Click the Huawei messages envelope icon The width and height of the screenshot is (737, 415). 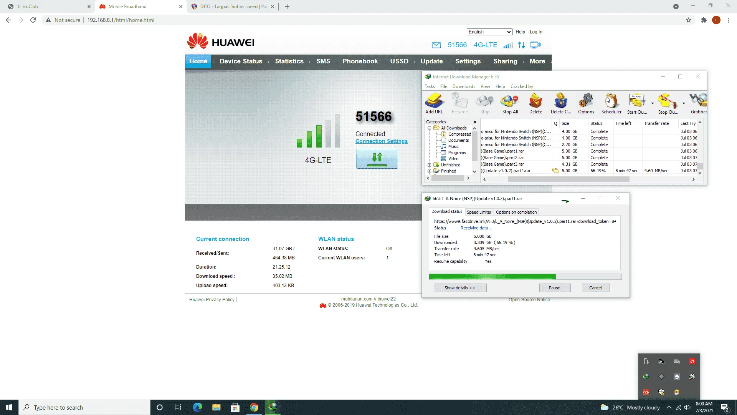point(436,45)
